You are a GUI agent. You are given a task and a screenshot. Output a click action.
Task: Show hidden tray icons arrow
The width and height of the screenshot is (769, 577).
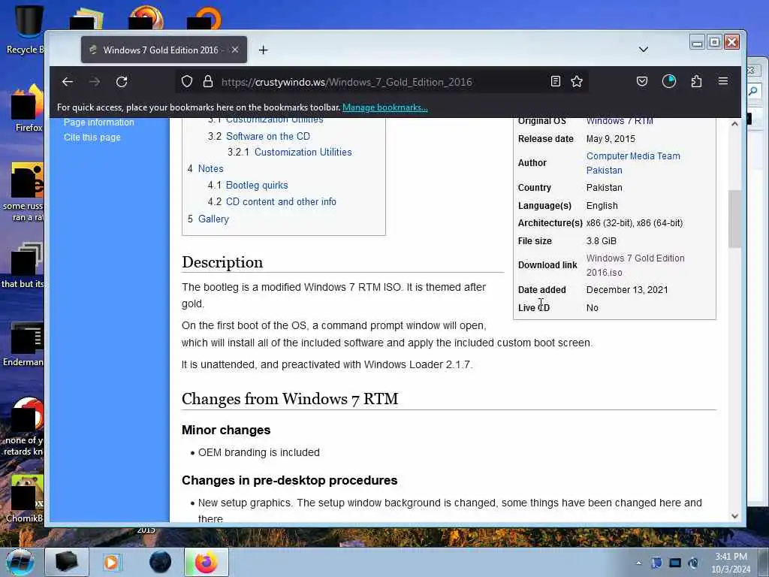tap(638, 563)
